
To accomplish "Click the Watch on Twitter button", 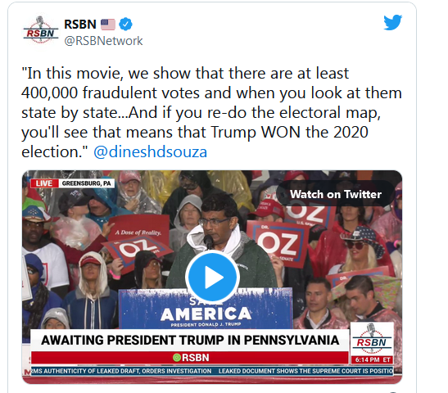I will [x=336, y=194].
